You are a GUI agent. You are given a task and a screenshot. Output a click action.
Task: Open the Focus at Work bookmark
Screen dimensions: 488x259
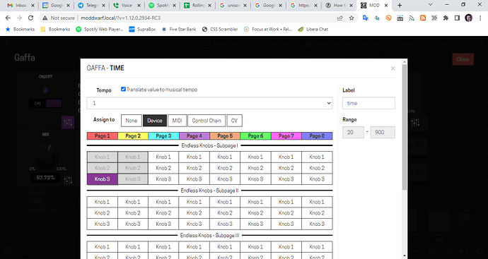click(x=268, y=29)
